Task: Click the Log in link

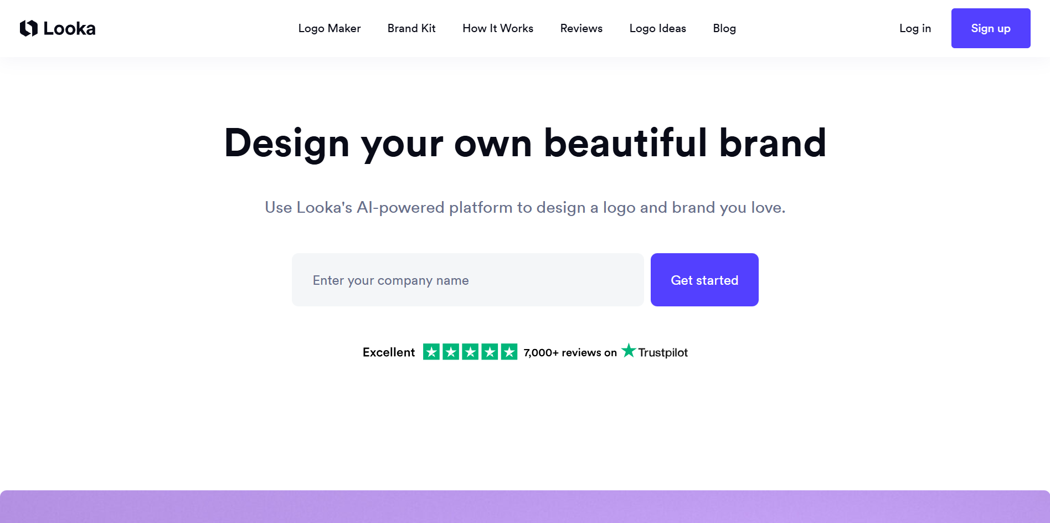Action: 914,28
